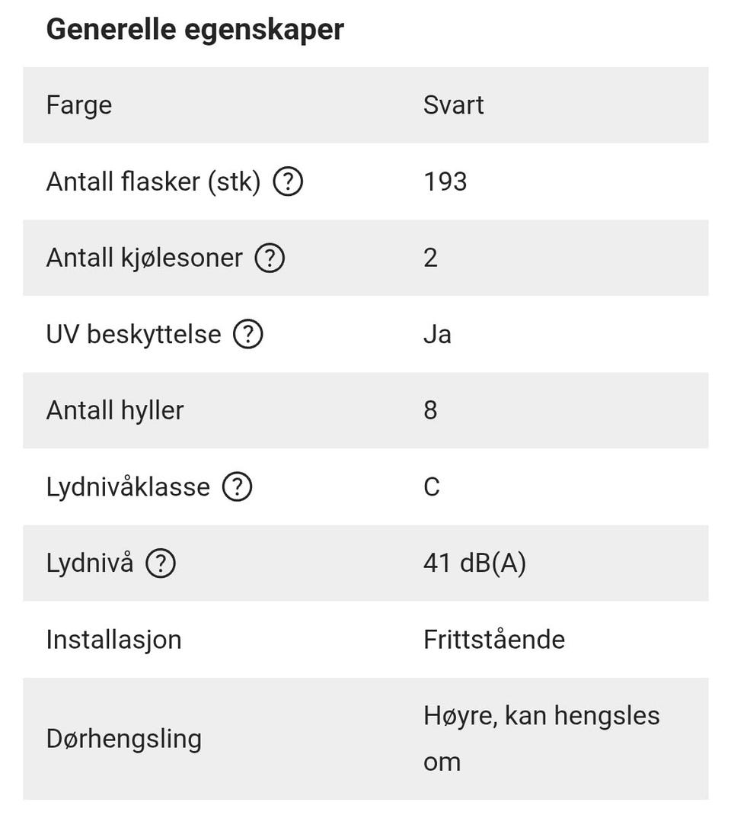The height and width of the screenshot is (825, 731).
Task: Select the 41 dB(A) sound level value
Action: [474, 563]
